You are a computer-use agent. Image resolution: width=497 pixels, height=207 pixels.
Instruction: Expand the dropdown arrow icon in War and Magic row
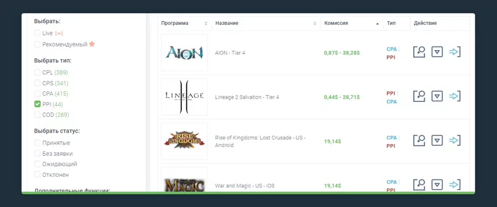pyautogui.click(x=437, y=185)
